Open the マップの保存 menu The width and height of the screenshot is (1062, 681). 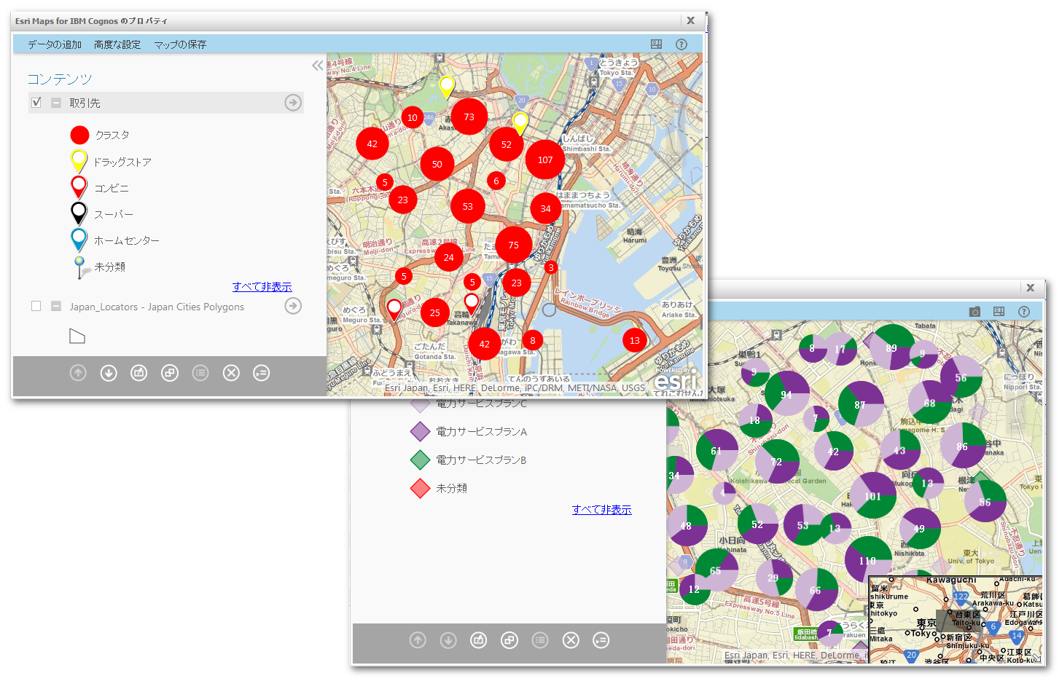(180, 44)
